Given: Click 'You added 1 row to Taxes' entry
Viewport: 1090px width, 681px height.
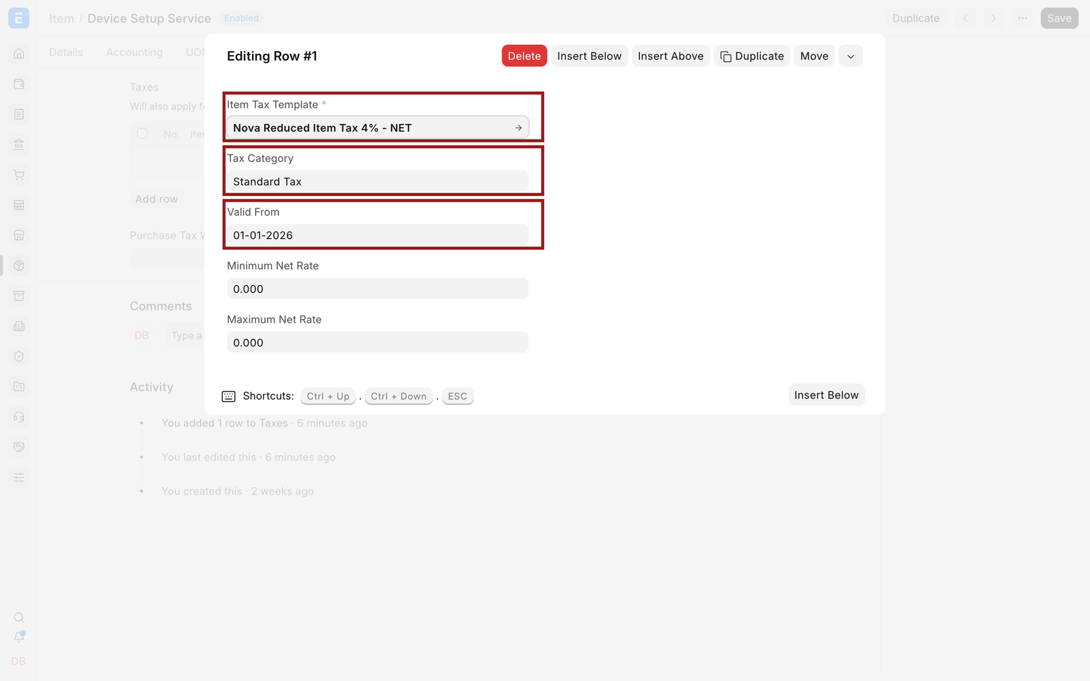Looking at the screenshot, I should click(225, 423).
